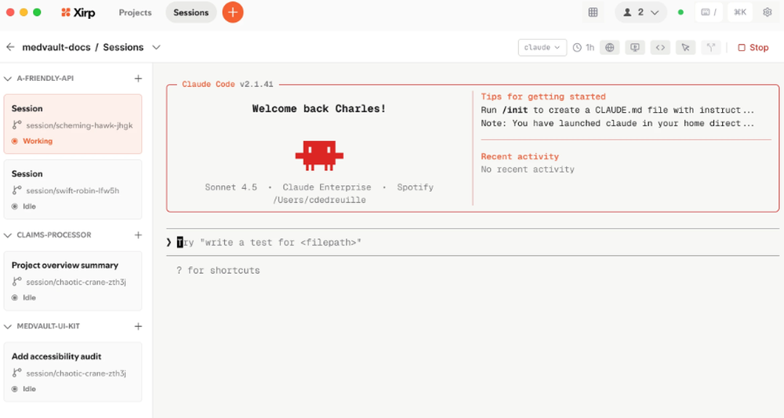
Task: Click the orange plus new session button
Action: pos(233,13)
